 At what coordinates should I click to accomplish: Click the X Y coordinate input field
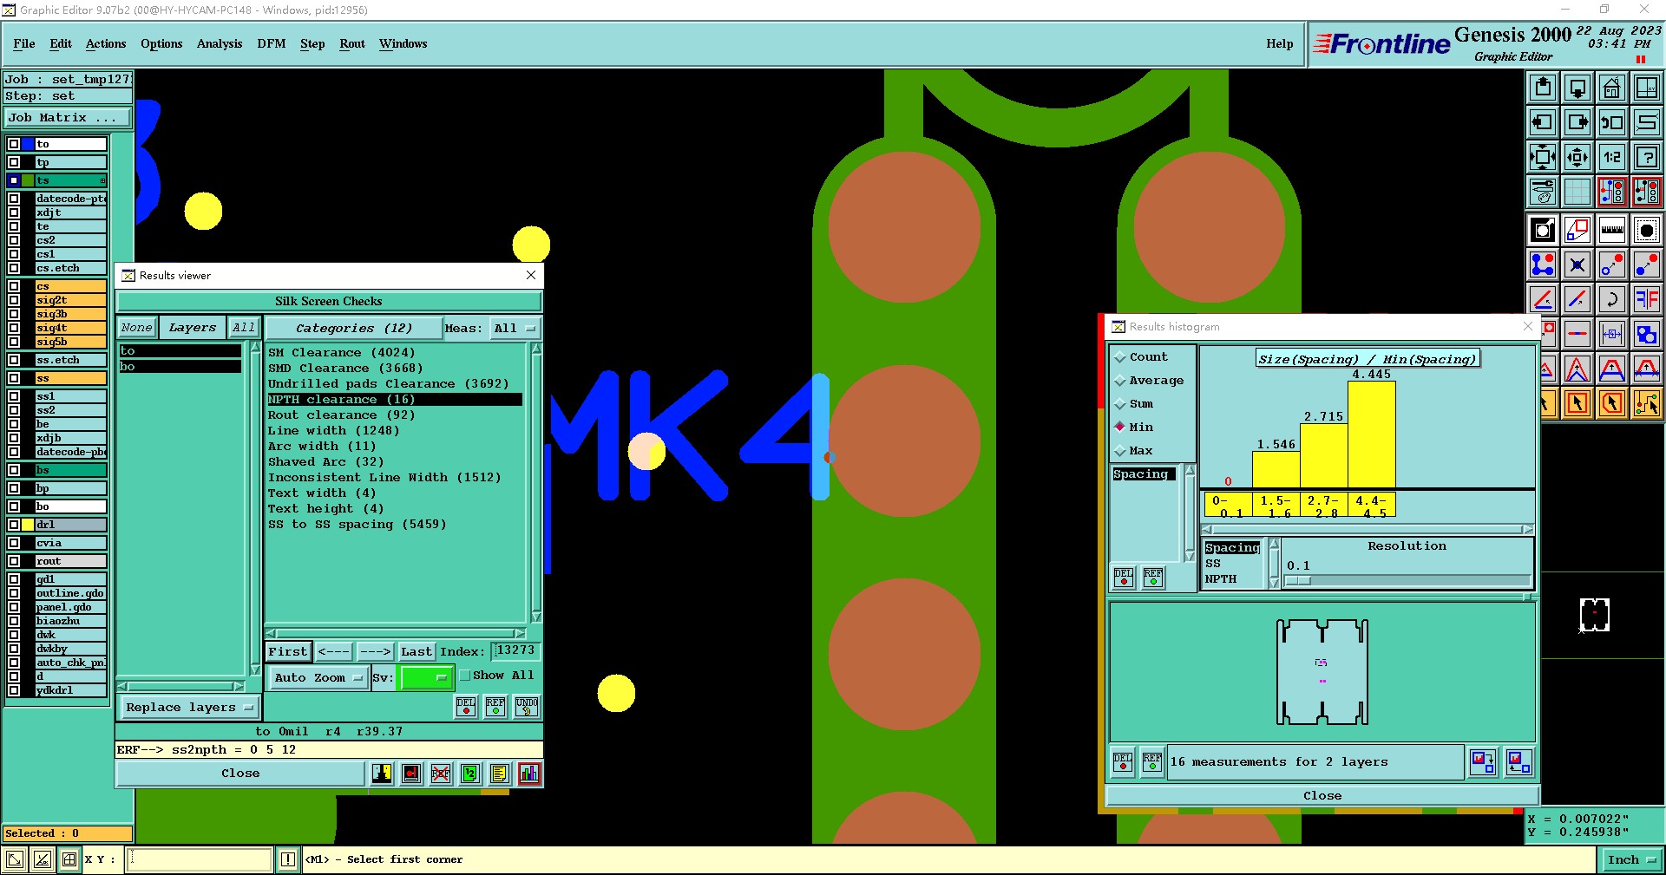[x=200, y=859]
